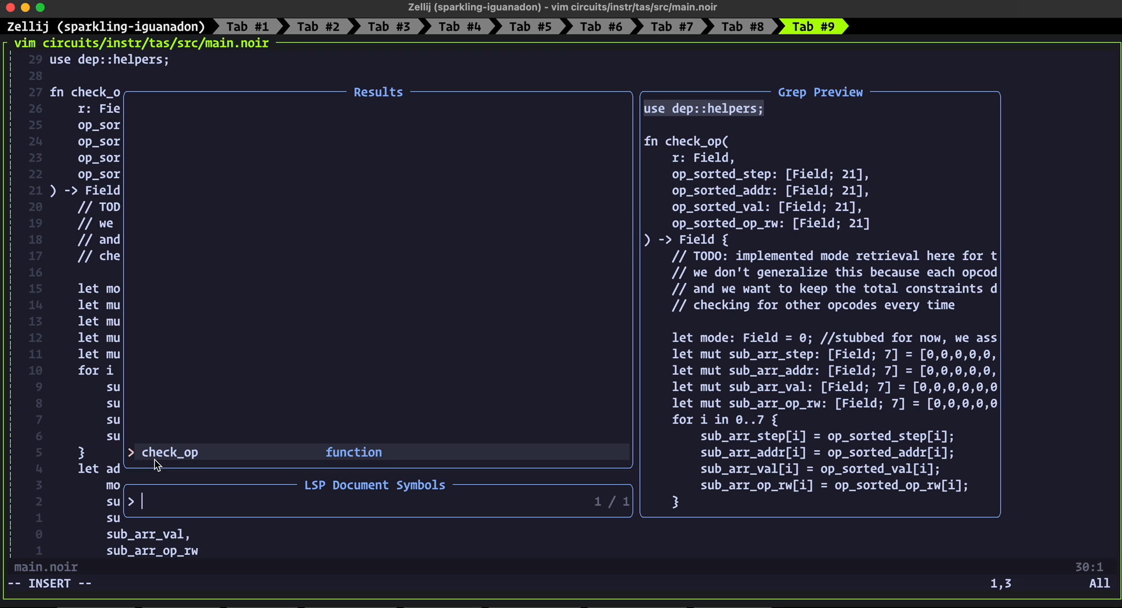The height and width of the screenshot is (608, 1122).
Task: Click relative line number 29 in gutter
Action: point(36,59)
